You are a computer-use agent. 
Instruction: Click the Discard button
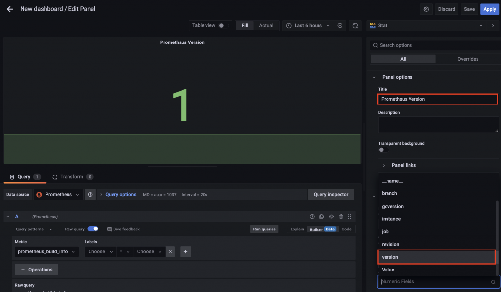click(446, 9)
